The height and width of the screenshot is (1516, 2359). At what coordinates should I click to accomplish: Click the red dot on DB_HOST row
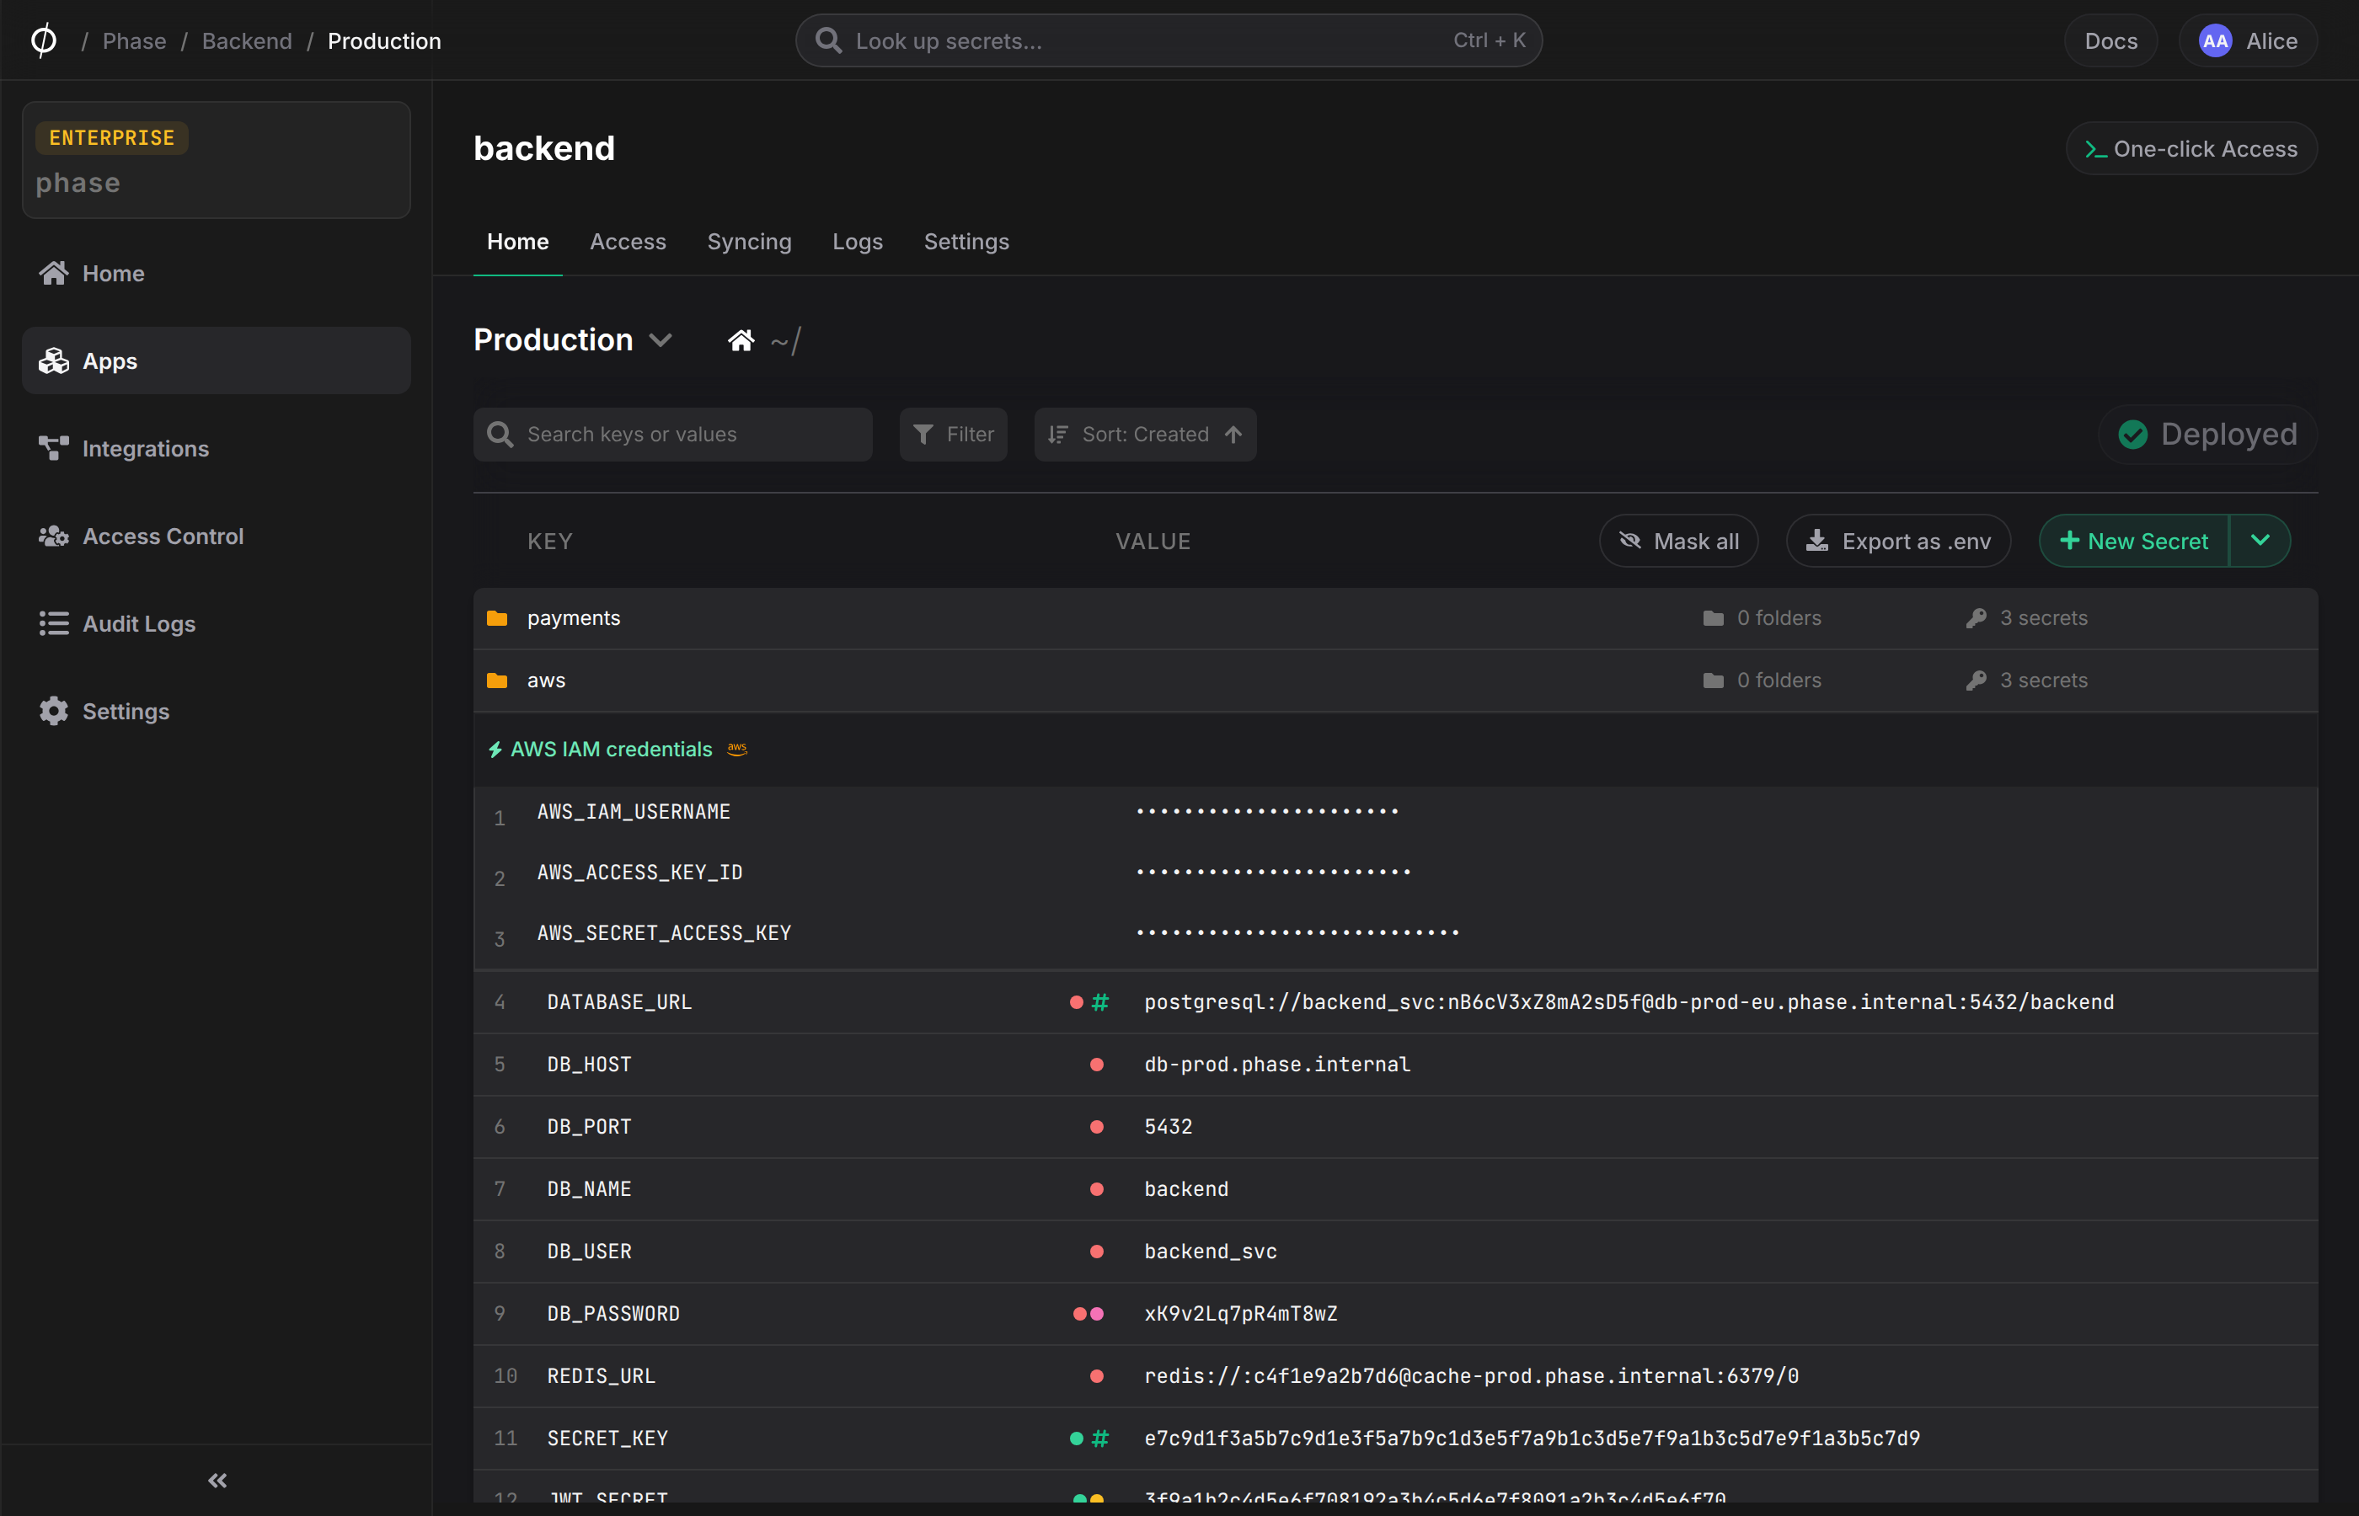(x=1097, y=1065)
